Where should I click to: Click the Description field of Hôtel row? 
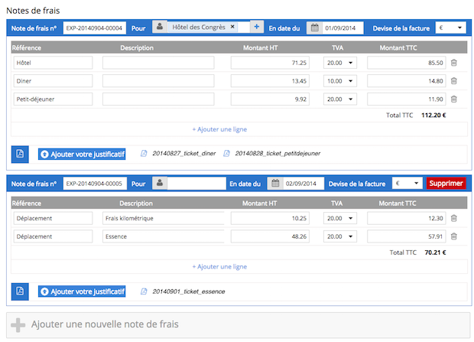tap(163, 63)
